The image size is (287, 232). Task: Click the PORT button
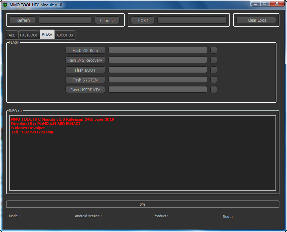click(143, 20)
